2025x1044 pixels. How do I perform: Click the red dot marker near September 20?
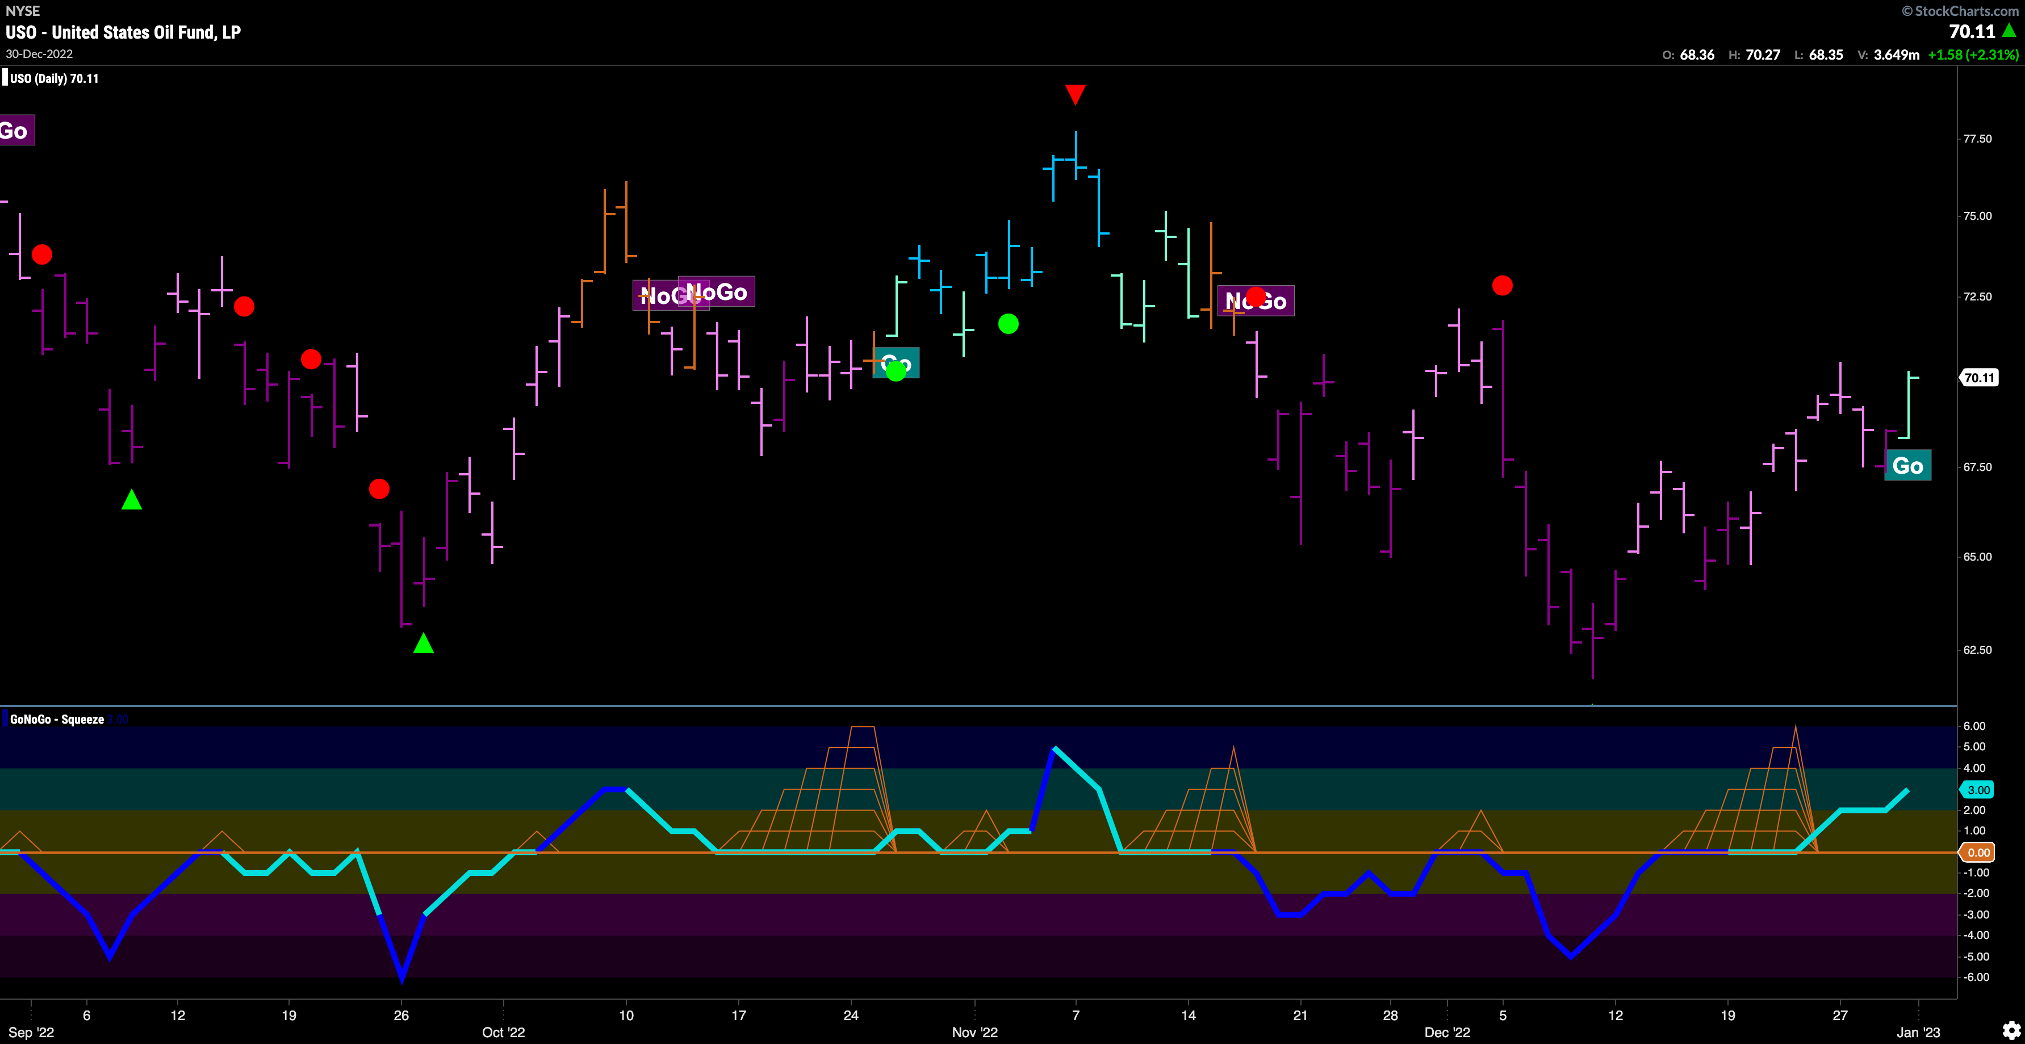pyautogui.click(x=311, y=360)
